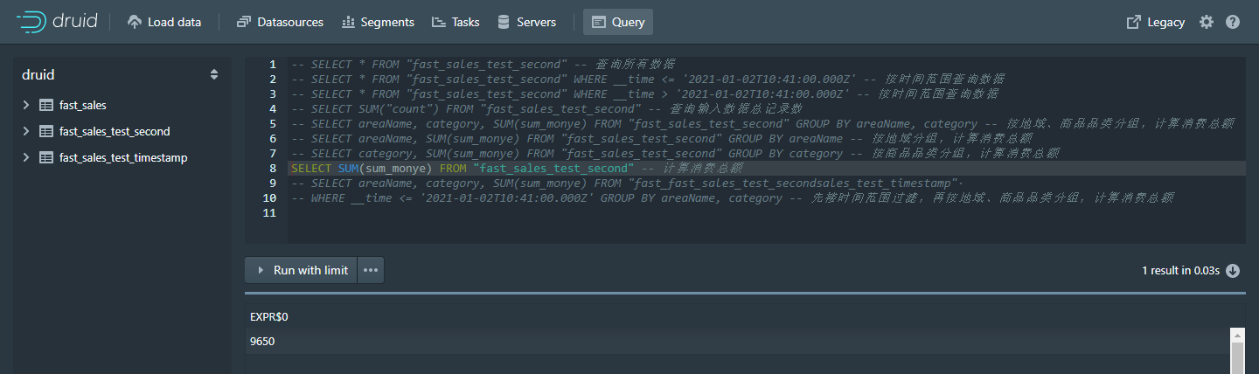Open the help question mark menu

click(x=1233, y=22)
